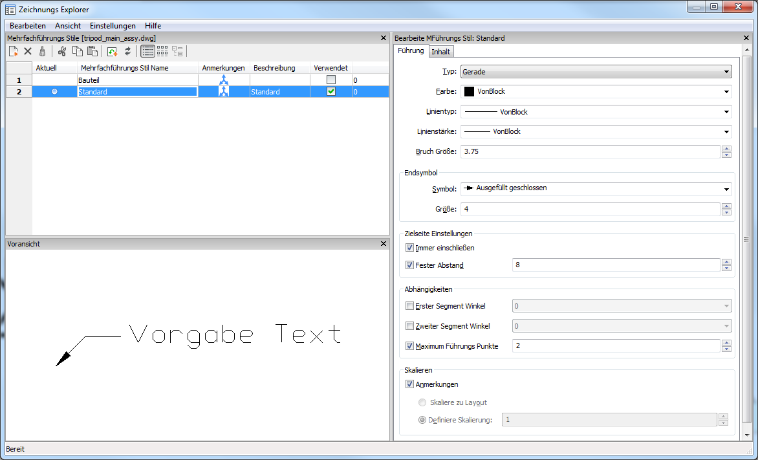Click the Bruch Größe input field
Image resolution: width=758 pixels, height=460 pixels.
(x=590, y=151)
